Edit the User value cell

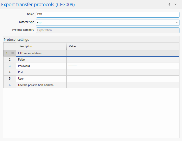pos(123,79)
